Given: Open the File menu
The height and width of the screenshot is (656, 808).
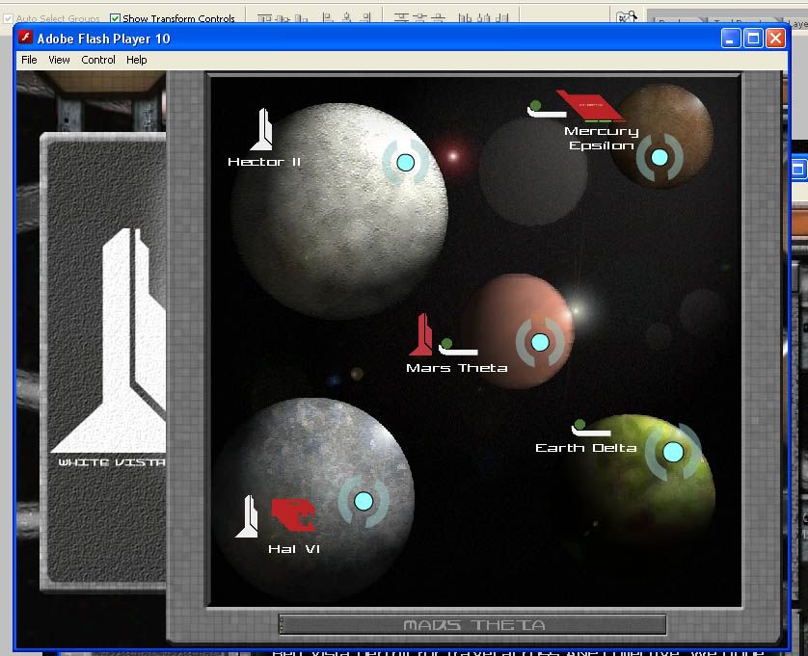Looking at the screenshot, I should coord(29,60).
